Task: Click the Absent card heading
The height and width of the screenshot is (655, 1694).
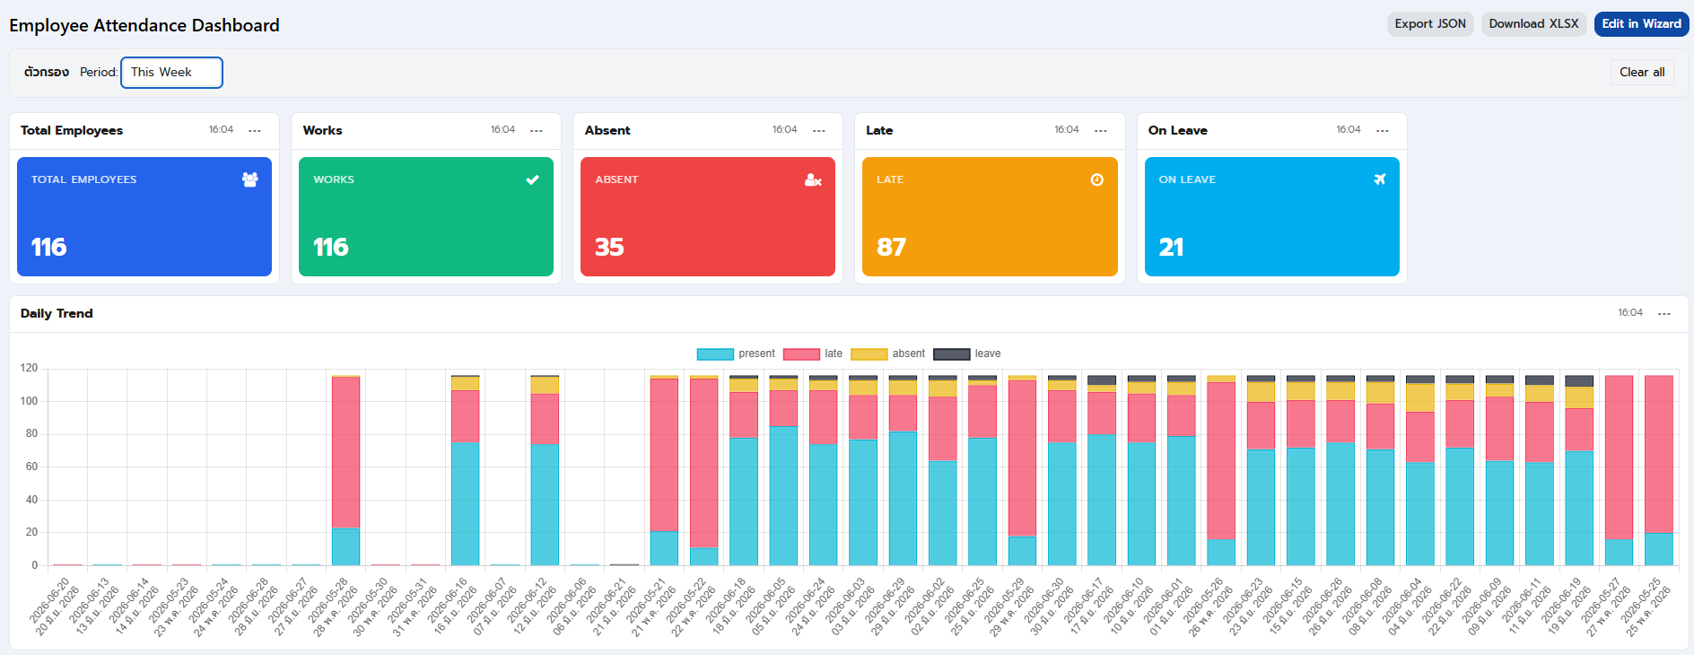Action: 607,130
